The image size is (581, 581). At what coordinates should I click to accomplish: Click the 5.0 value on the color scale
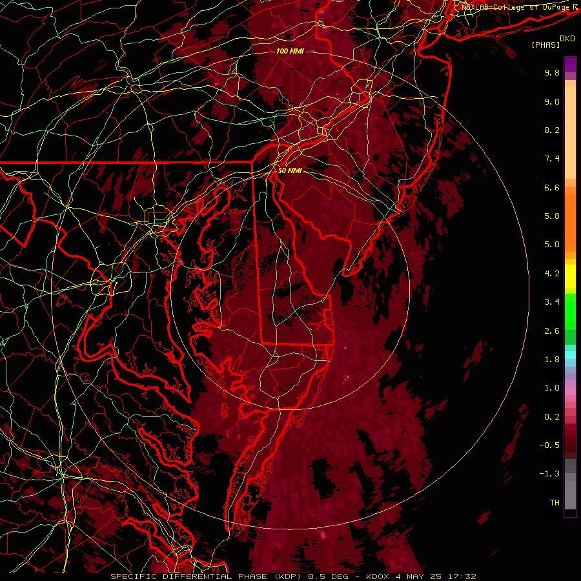pyautogui.click(x=552, y=245)
